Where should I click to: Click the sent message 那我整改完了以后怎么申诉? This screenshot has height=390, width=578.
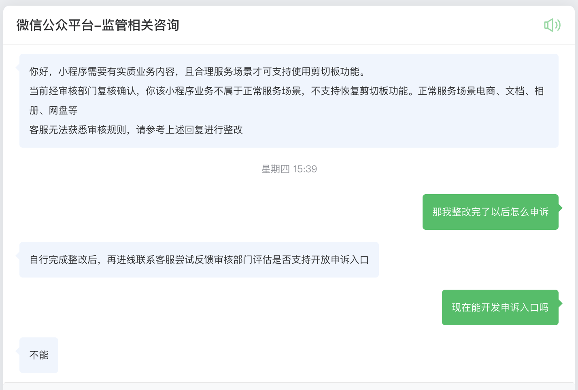[491, 212]
